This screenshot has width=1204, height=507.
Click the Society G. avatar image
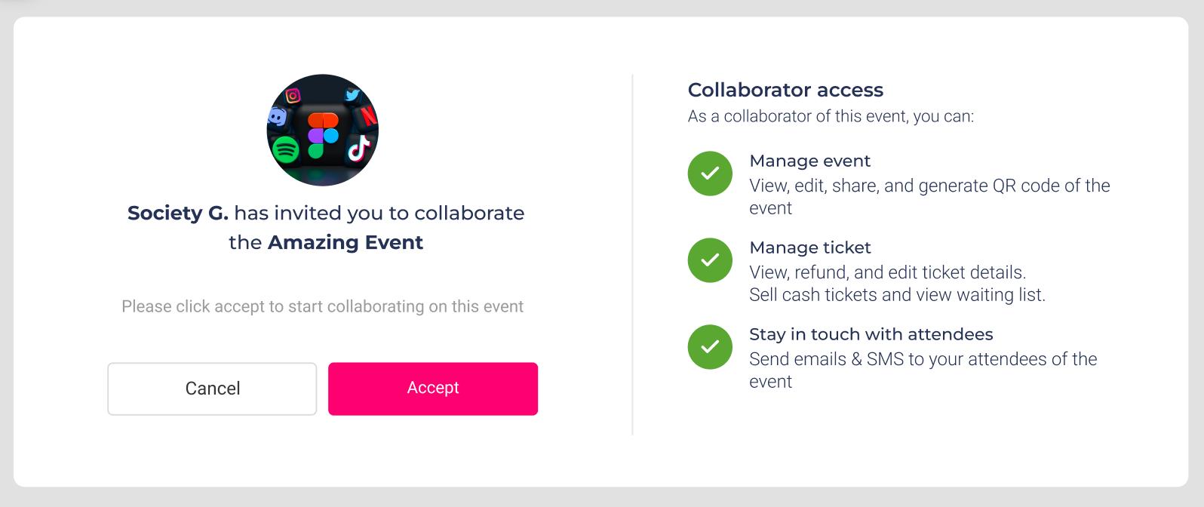(x=323, y=130)
